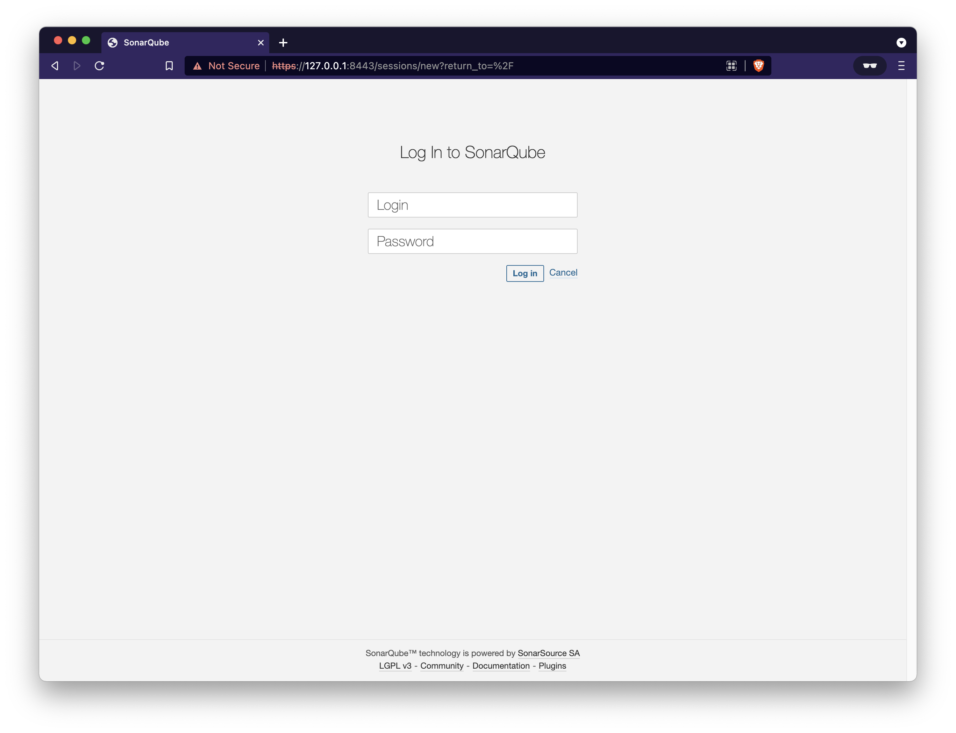Open the QR code icon in address bar
956x733 pixels.
click(732, 66)
